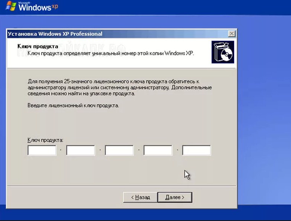
Task: Click the software box and CD icon
Action: coord(223,52)
